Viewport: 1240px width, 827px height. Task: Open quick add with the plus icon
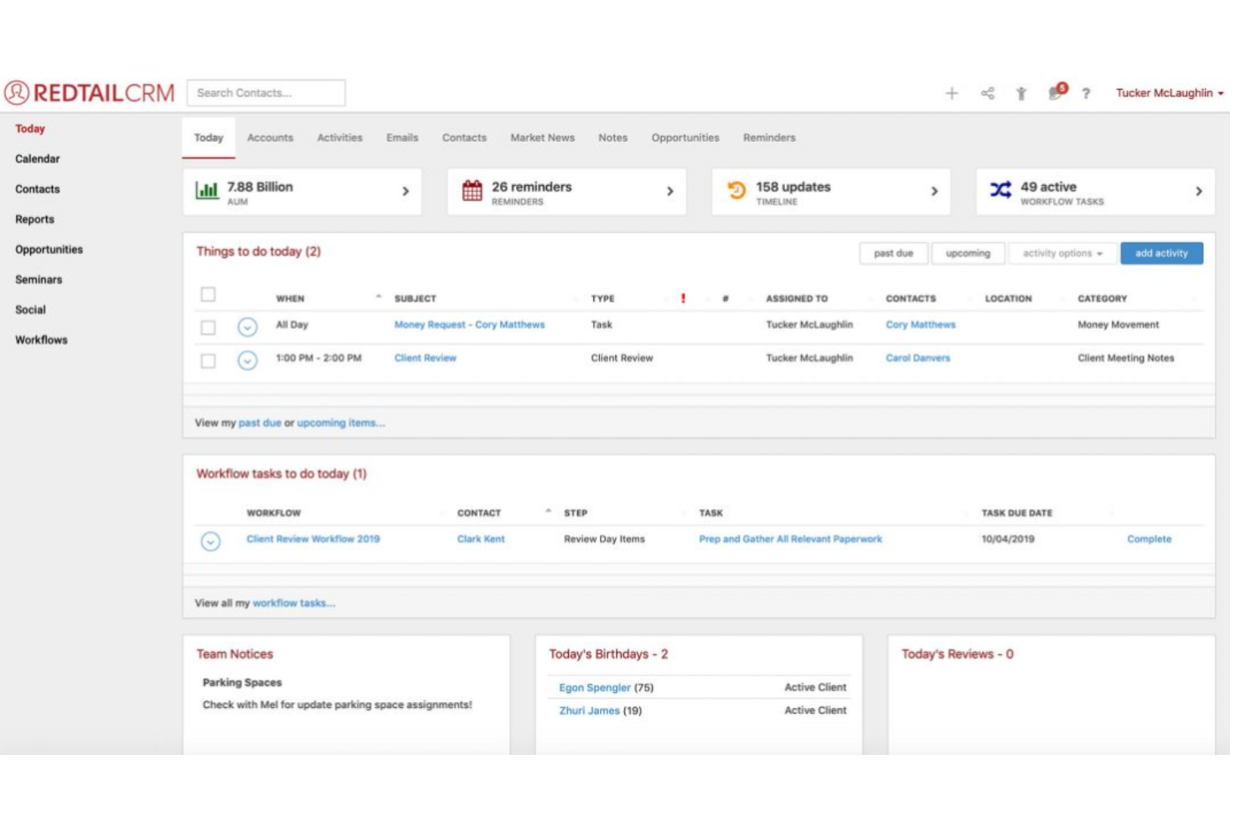952,92
